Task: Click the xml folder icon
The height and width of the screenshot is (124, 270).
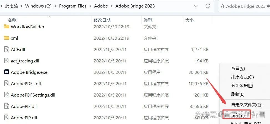Action: (7, 38)
